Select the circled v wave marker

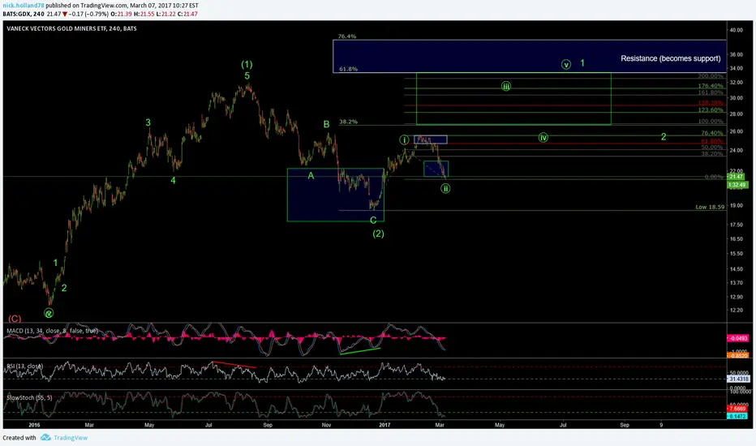566,64
